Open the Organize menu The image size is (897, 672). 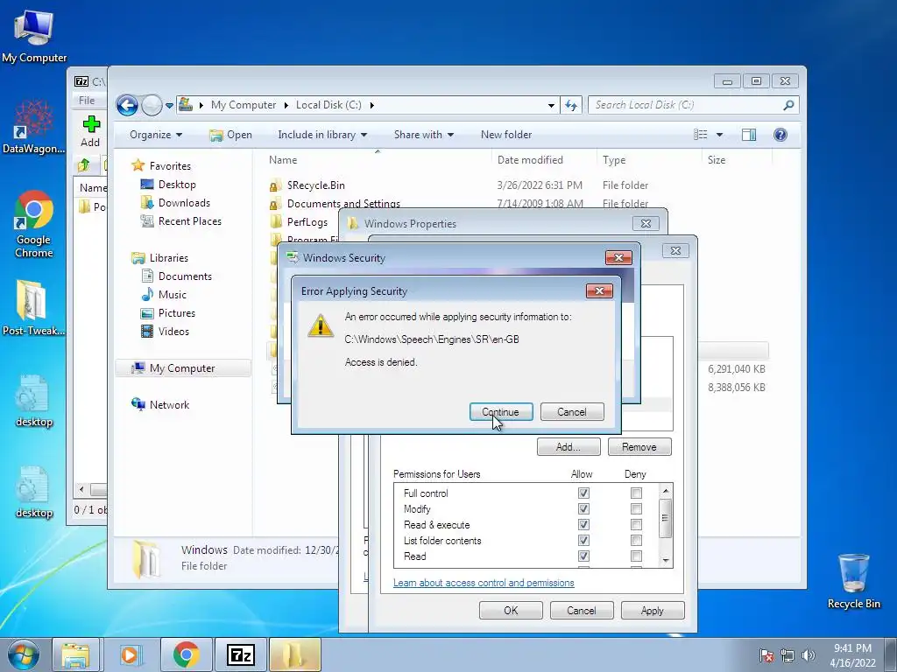pyautogui.click(x=156, y=135)
